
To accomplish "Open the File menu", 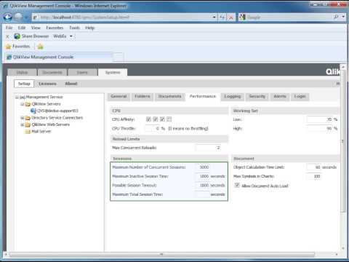I will 9,28.
